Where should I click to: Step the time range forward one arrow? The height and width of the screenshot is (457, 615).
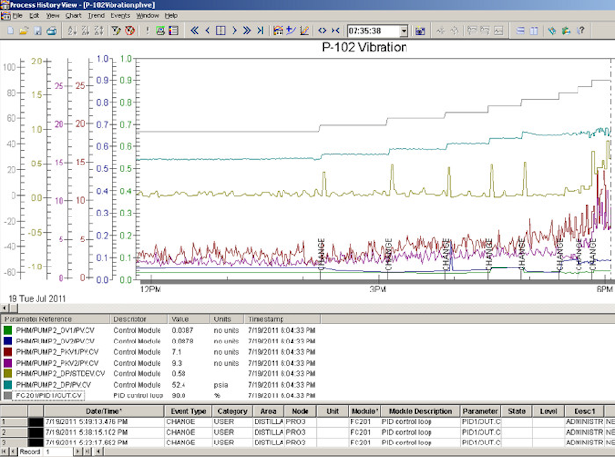(x=234, y=31)
